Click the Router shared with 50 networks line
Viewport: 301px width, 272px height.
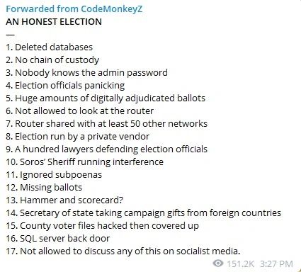(x=106, y=124)
